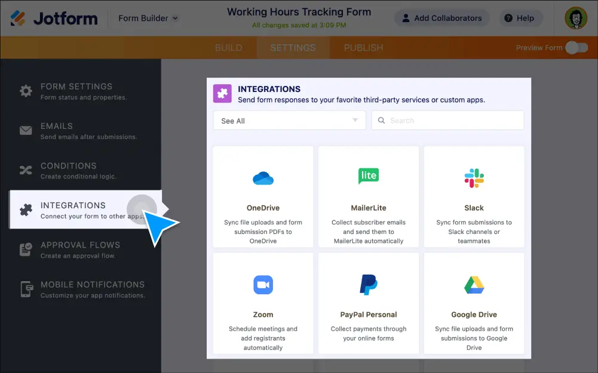Expand the See All category dropdown
The image size is (598, 373).
pos(289,121)
